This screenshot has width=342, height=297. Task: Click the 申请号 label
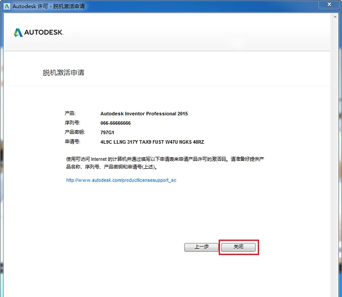pyautogui.click(x=72, y=142)
